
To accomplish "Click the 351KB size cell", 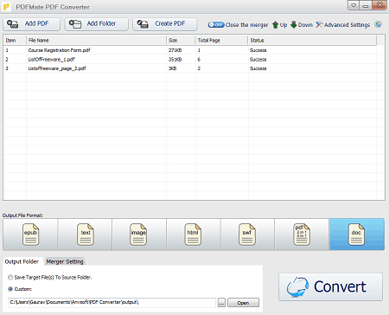I will 175,60.
